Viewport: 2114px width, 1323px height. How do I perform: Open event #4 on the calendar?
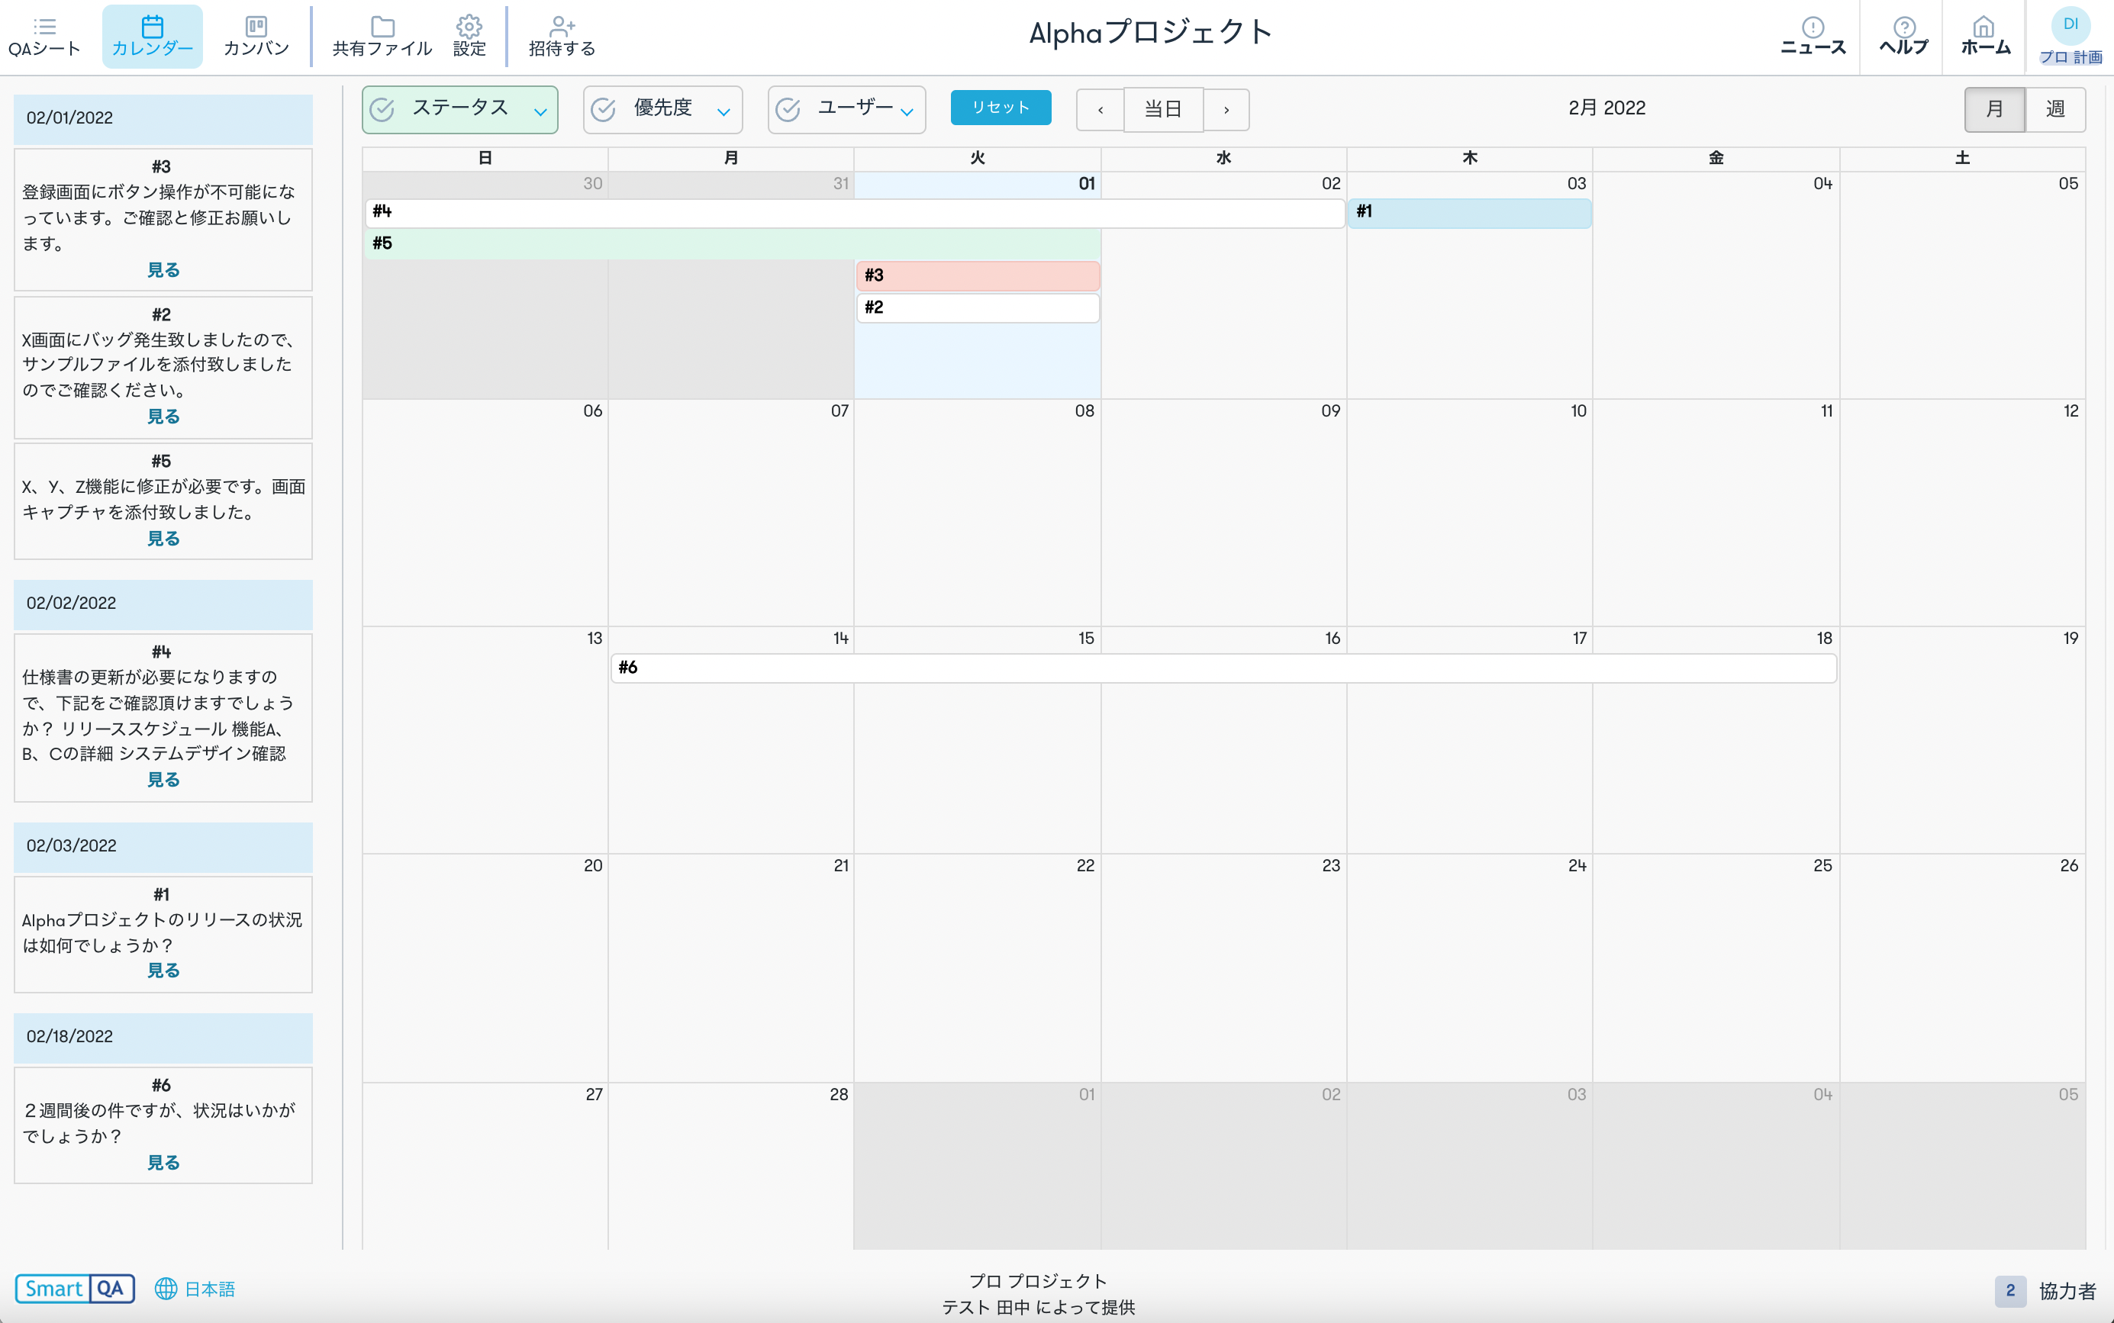[x=855, y=213]
